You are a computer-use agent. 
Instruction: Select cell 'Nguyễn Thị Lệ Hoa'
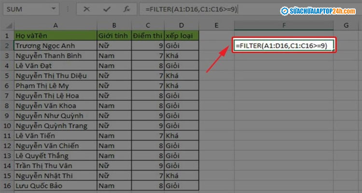[56, 96]
